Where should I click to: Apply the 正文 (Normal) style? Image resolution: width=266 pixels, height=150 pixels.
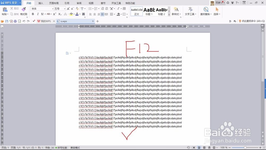(137, 12)
